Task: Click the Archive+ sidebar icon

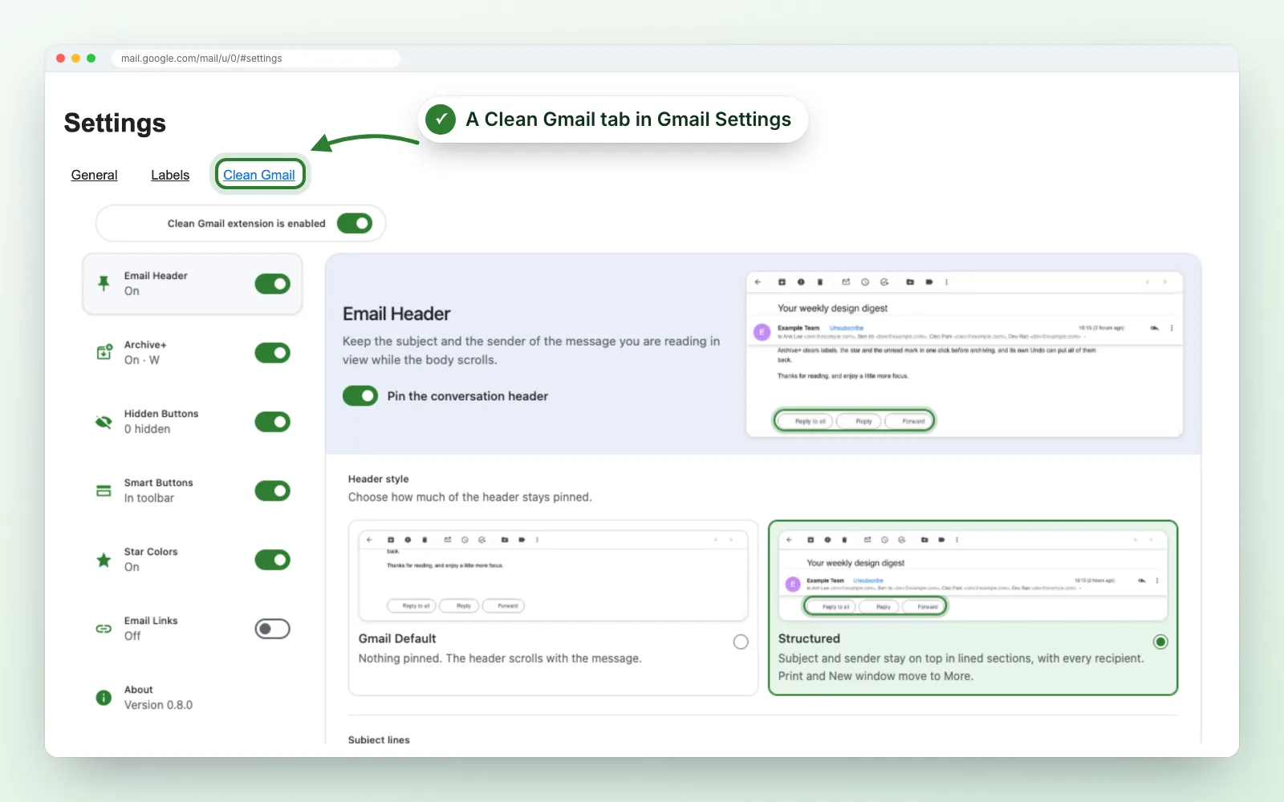Action: click(x=104, y=352)
